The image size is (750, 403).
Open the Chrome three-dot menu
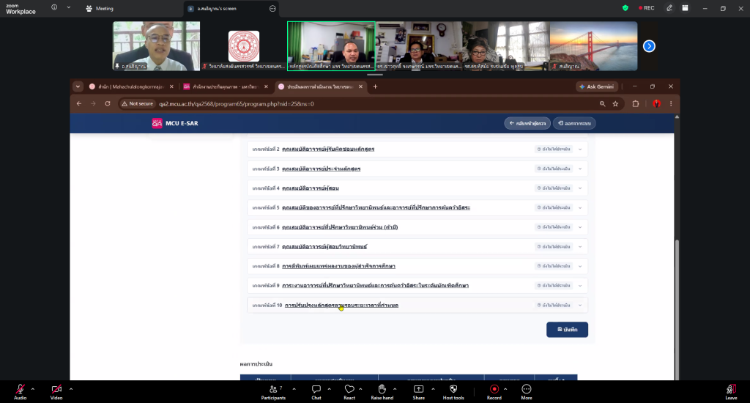(x=671, y=104)
